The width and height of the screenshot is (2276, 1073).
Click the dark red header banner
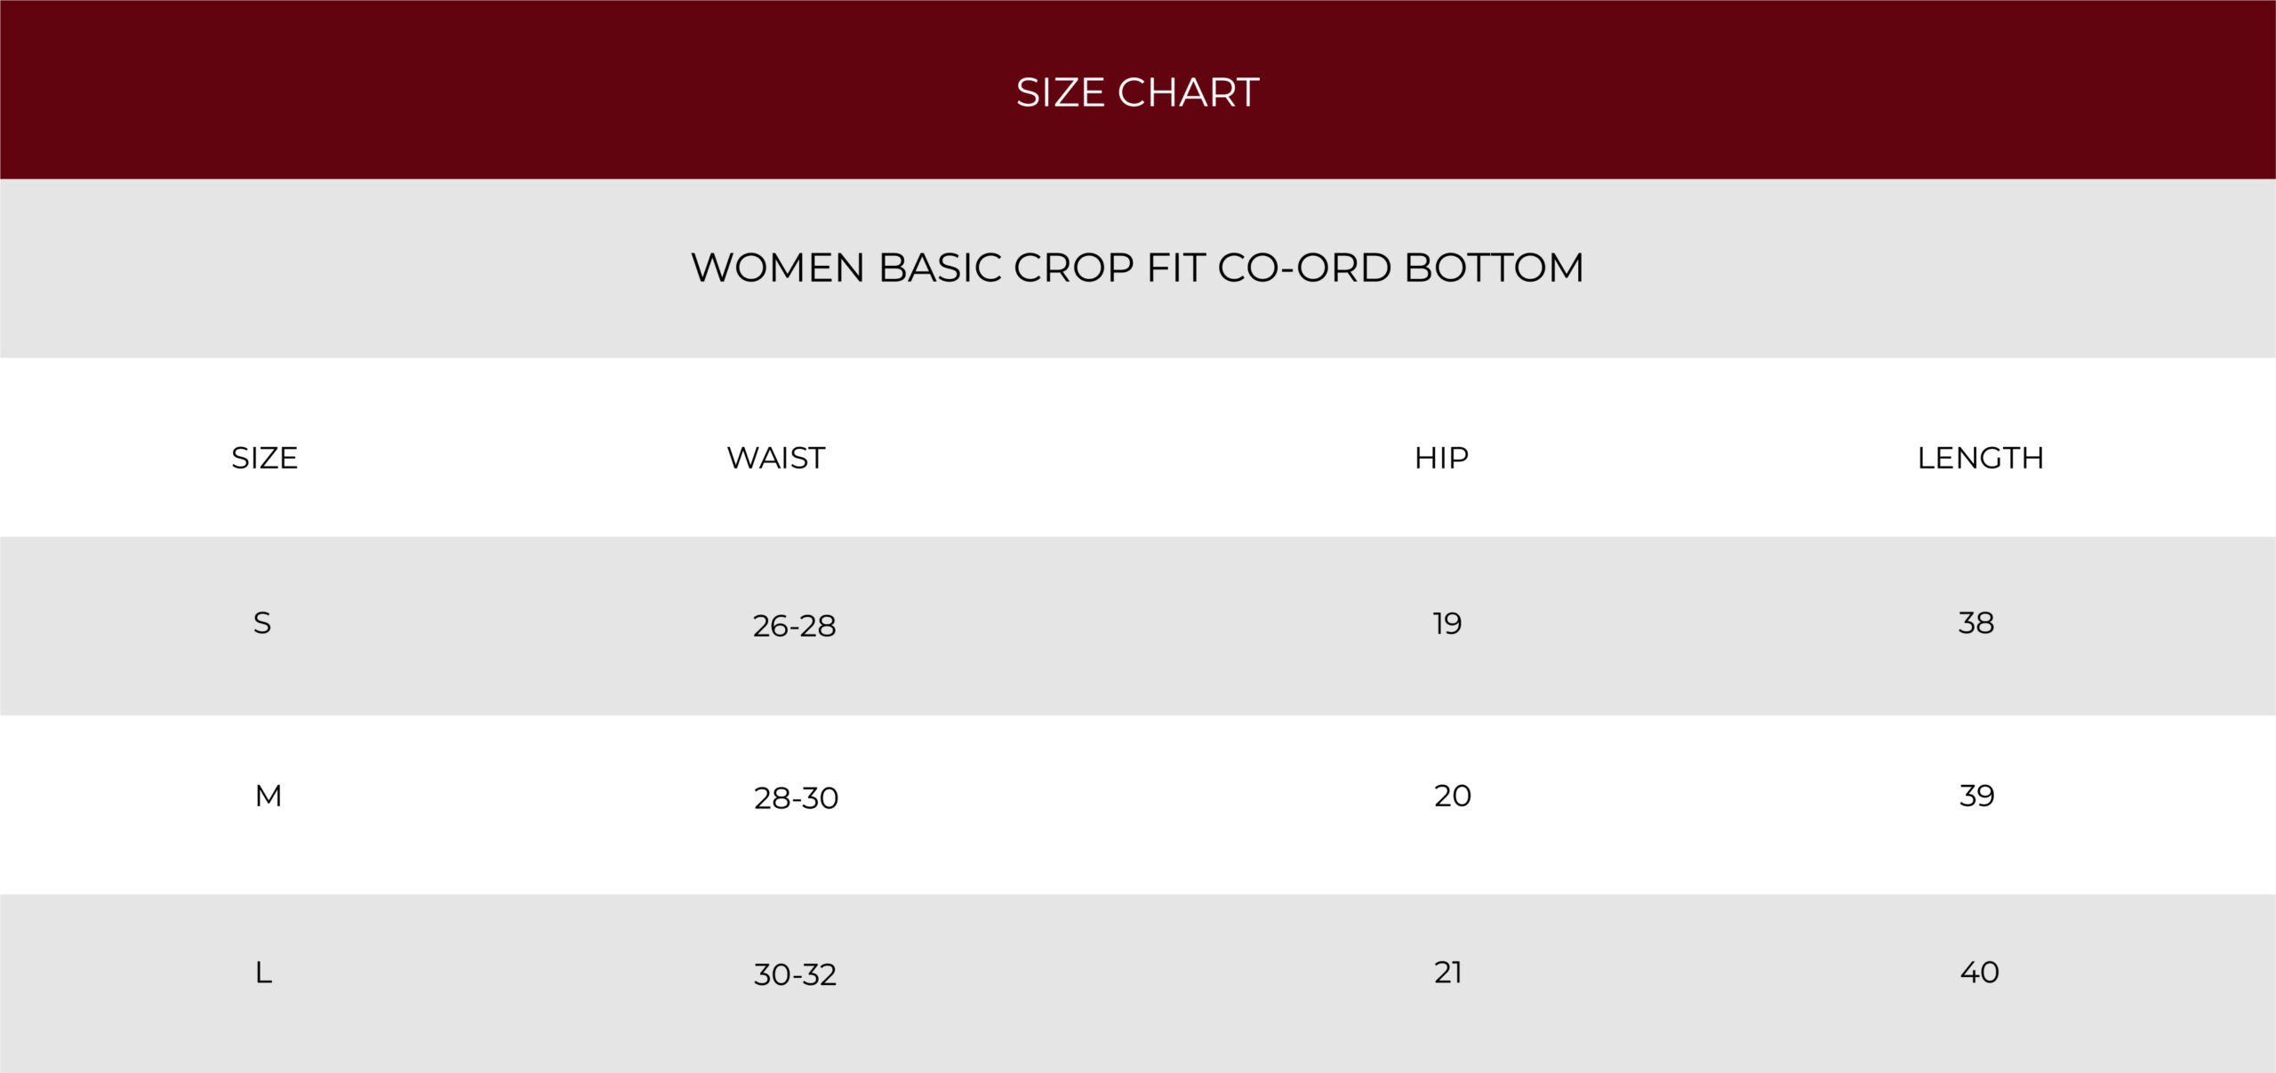(x=1138, y=89)
